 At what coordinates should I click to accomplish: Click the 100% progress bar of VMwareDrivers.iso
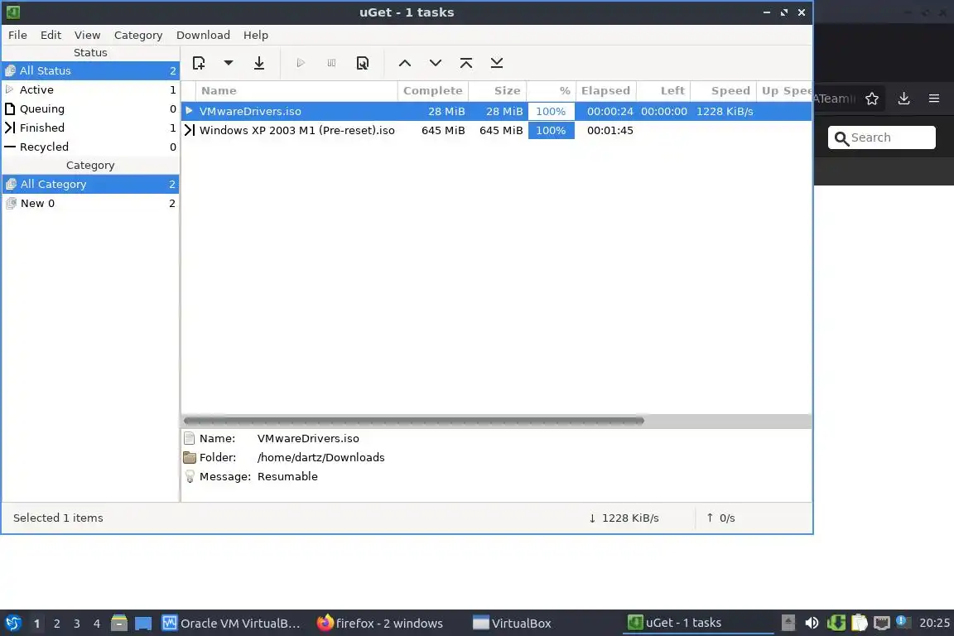(552, 111)
